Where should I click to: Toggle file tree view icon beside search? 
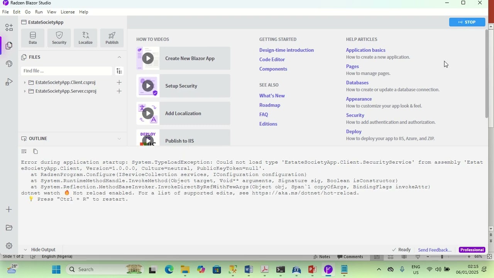tap(119, 71)
